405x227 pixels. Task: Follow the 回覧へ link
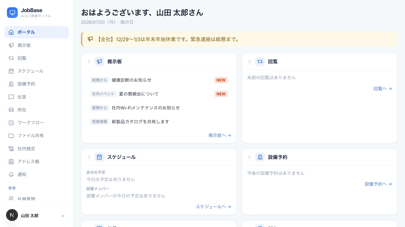click(x=383, y=89)
